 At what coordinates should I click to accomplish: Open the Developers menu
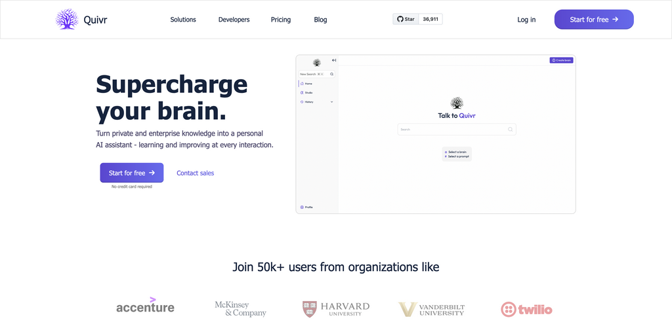tap(234, 20)
